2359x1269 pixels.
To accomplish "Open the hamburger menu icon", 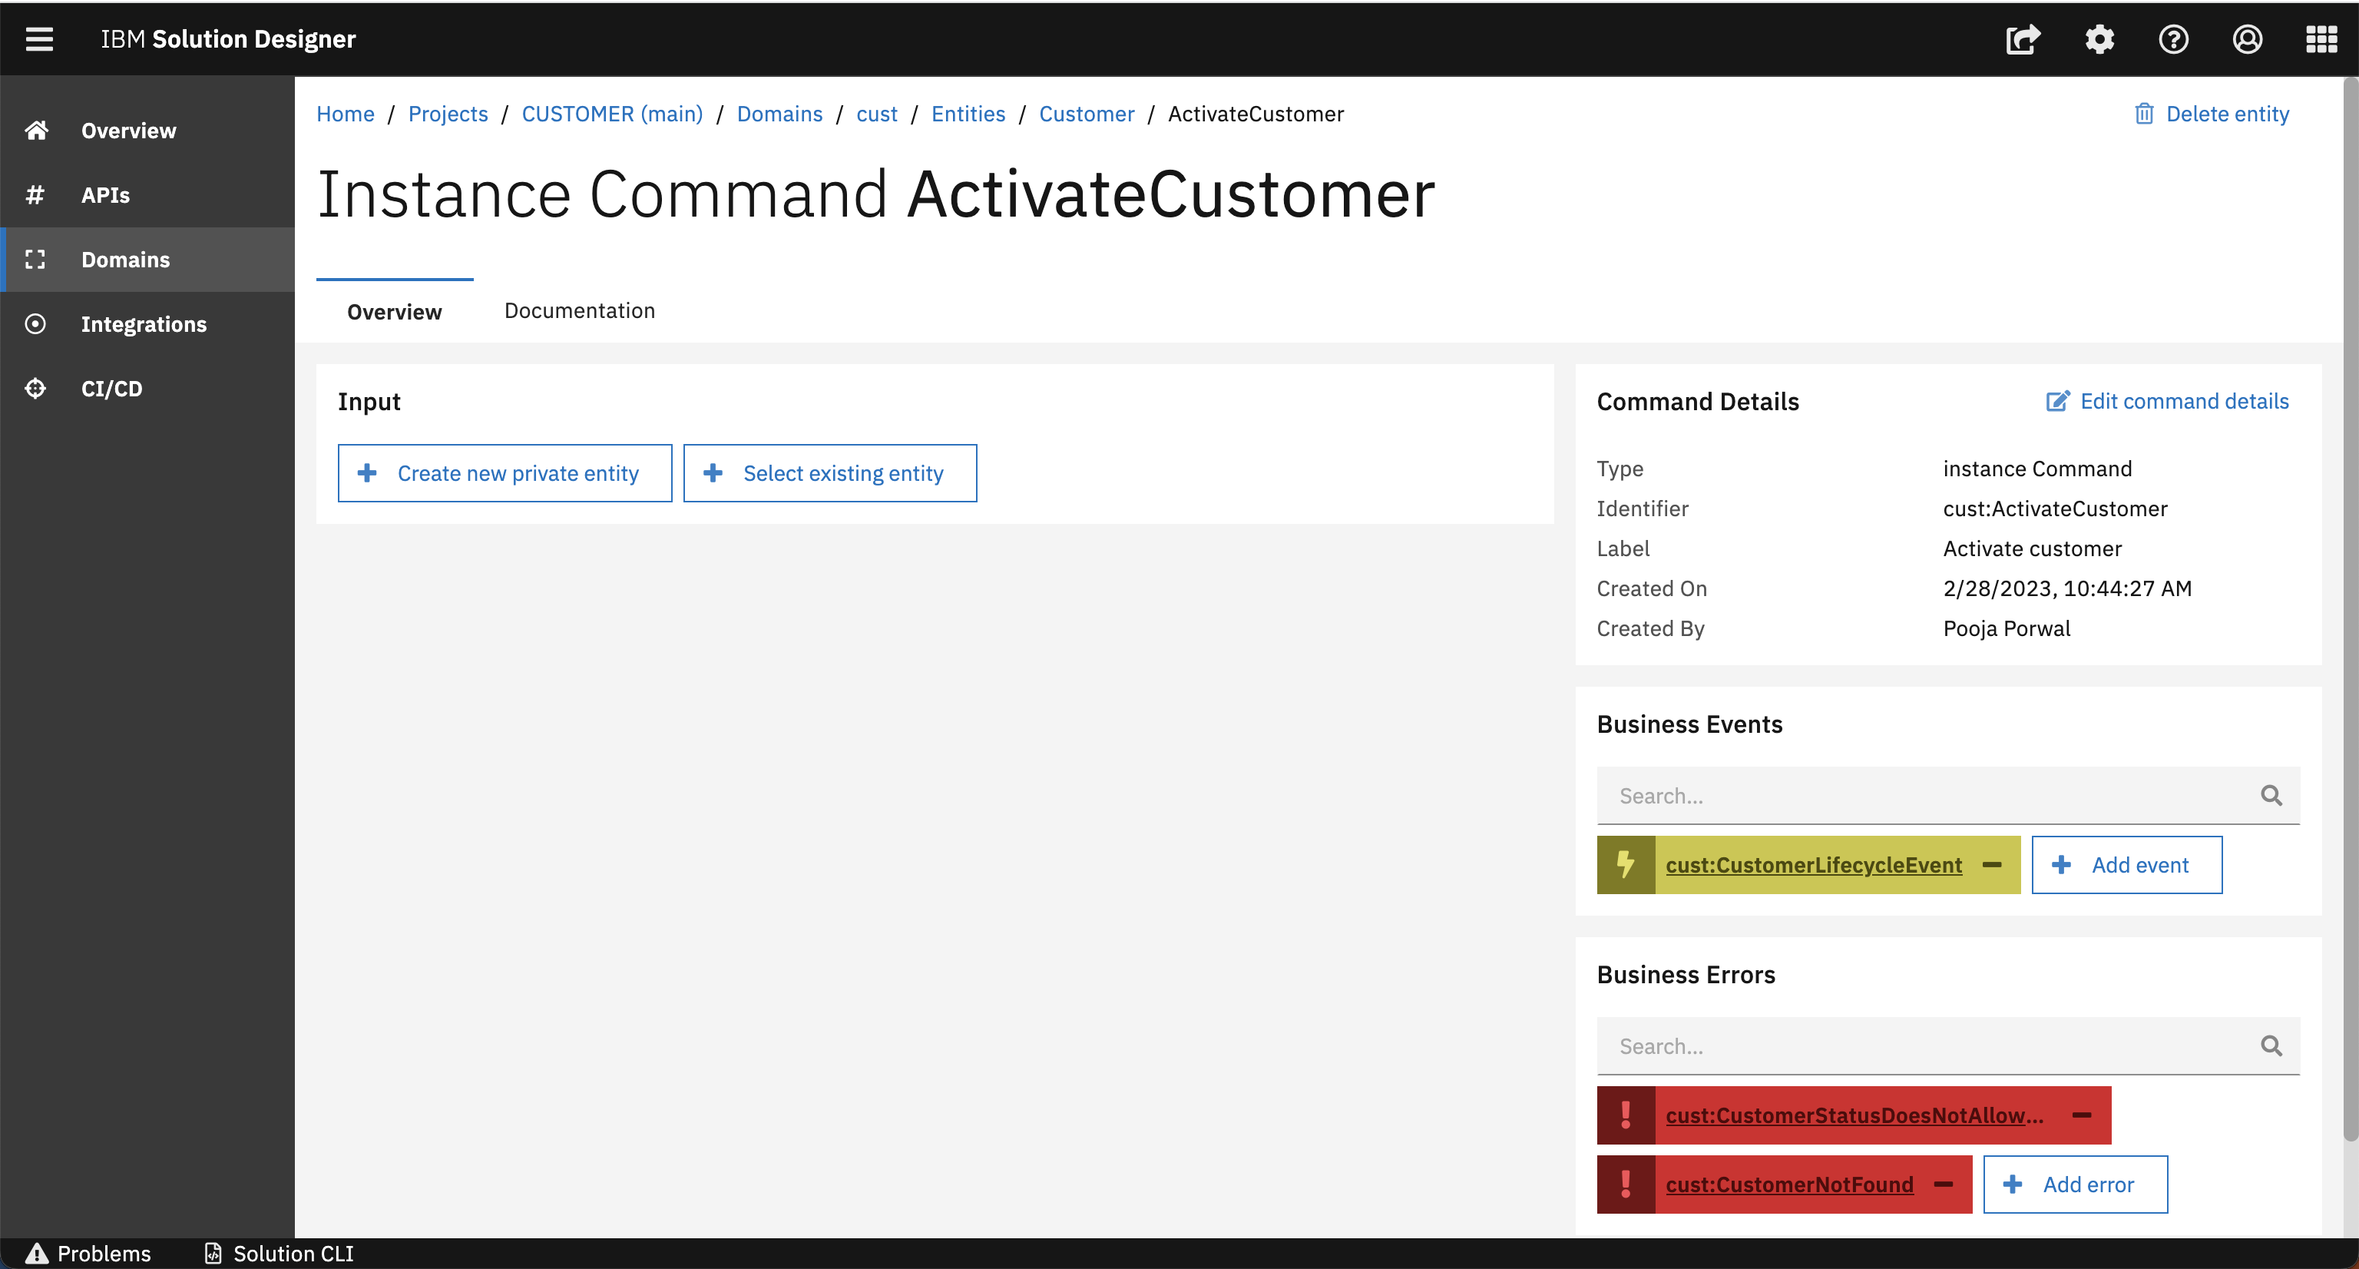I will pyautogui.click(x=38, y=38).
